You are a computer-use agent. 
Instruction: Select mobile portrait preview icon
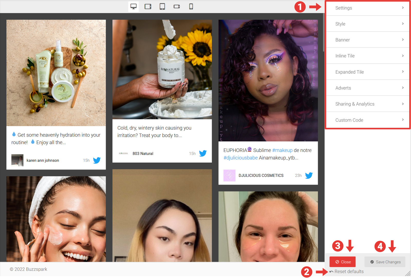pyautogui.click(x=191, y=6)
